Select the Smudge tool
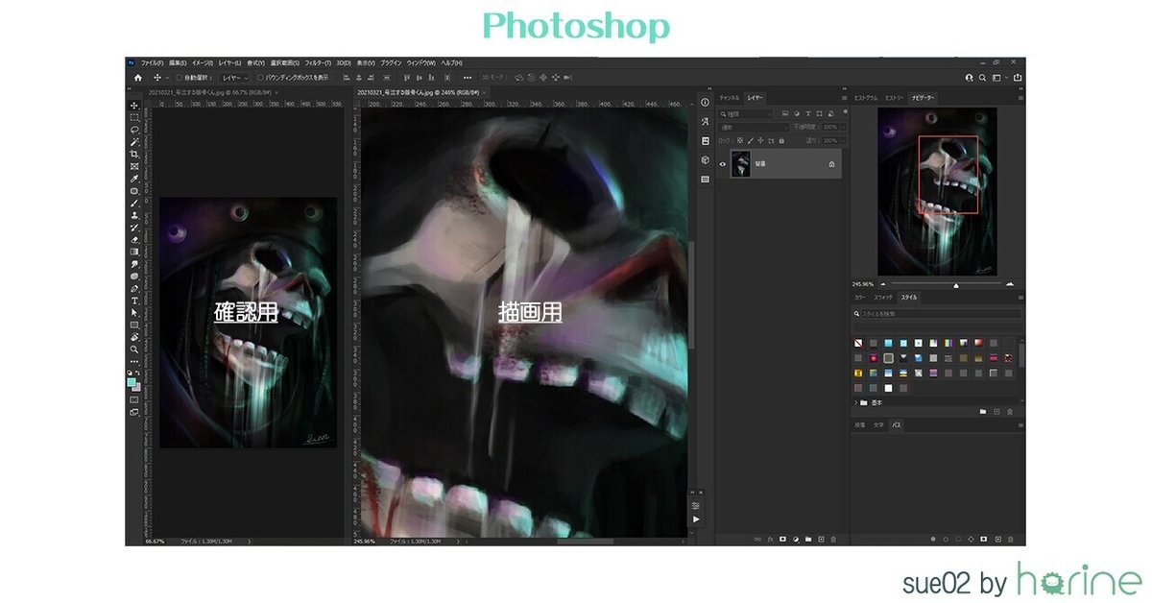The height and width of the screenshot is (603, 1152). (134, 264)
